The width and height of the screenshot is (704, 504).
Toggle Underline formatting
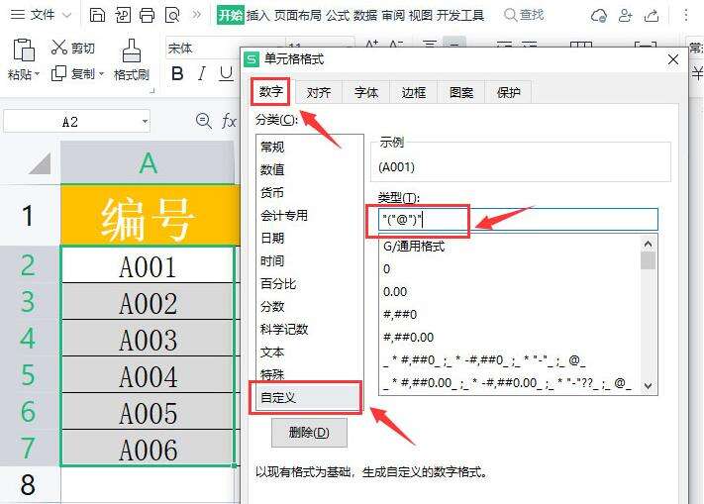[226, 73]
